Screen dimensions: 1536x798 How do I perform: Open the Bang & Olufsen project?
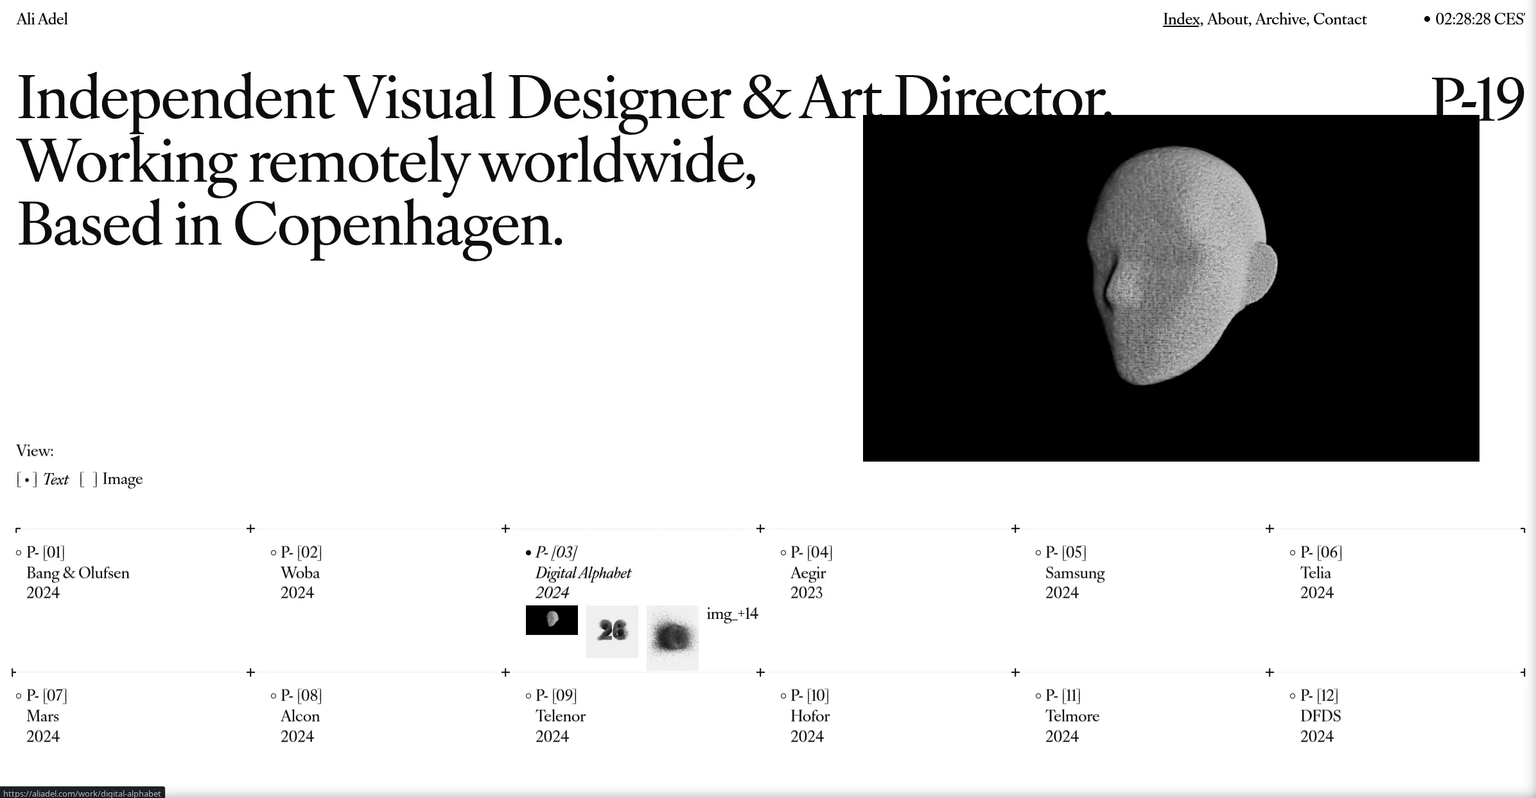78,573
